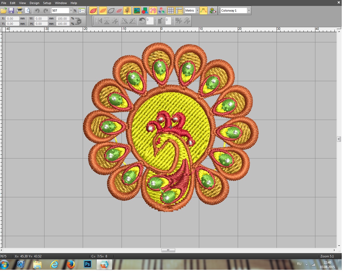
Task: Toggle the background picture display
Action: tap(137, 11)
